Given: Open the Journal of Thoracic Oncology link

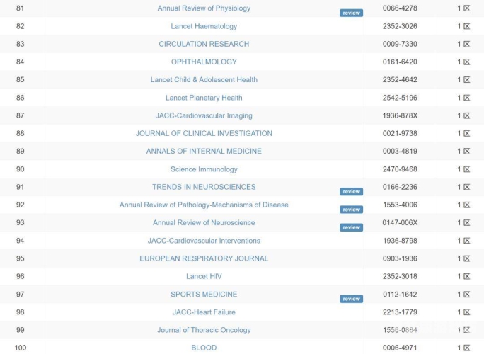Looking at the screenshot, I should tap(204, 330).
